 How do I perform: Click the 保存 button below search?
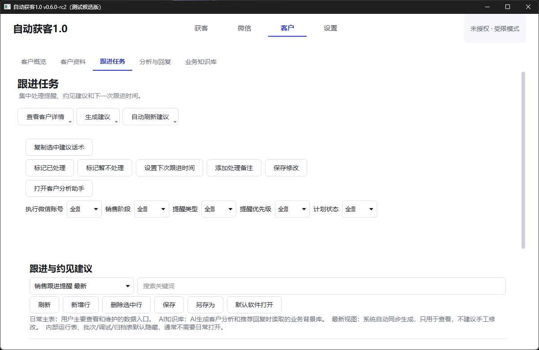tap(169, 305)
